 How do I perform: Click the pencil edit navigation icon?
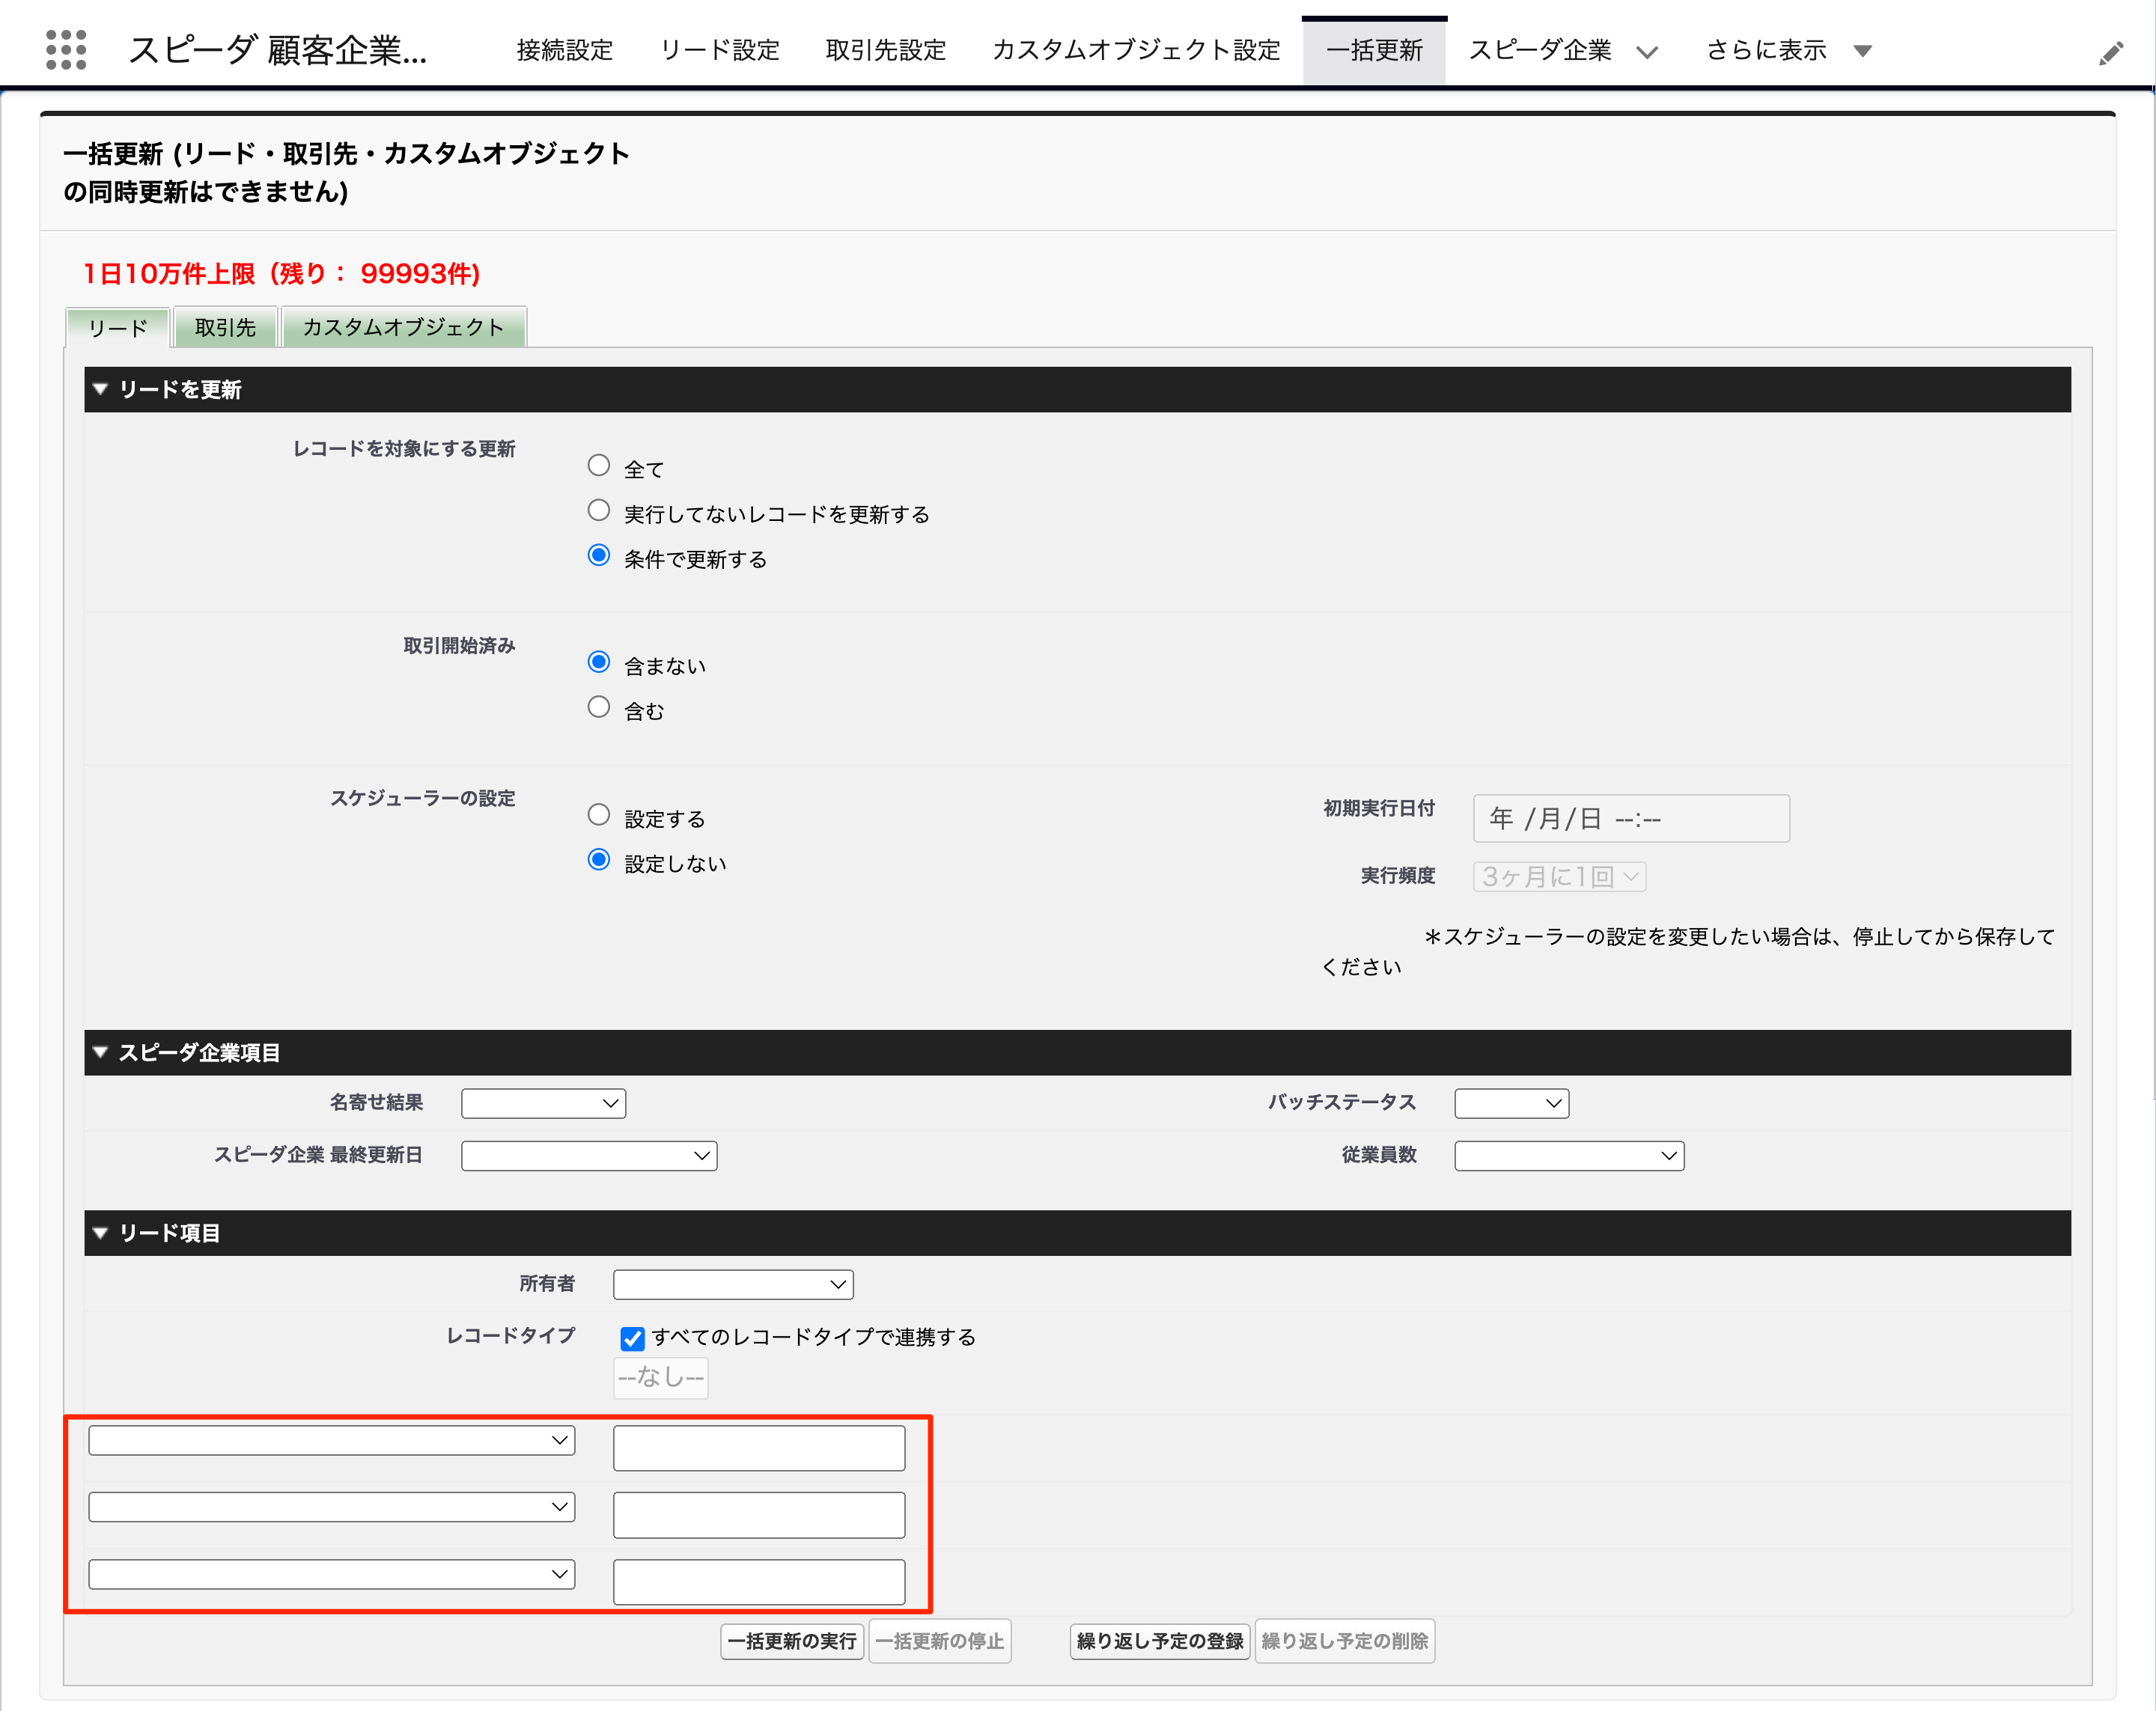pos(2110,53)
